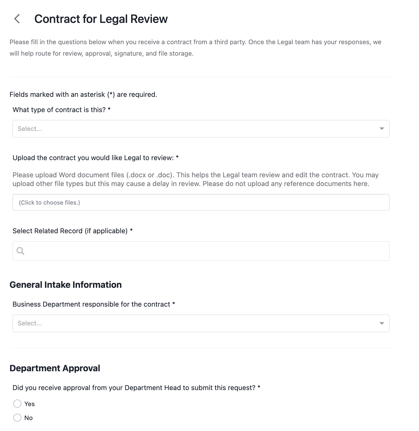The image size is (419, 431).
Task: Click the Department Approval section heading
Action: tap(55, 368)
